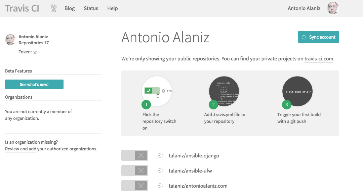363x193 pixels.
Task: Open settings gear for talaniz/ansible-django
Action: tap(160, 155)
